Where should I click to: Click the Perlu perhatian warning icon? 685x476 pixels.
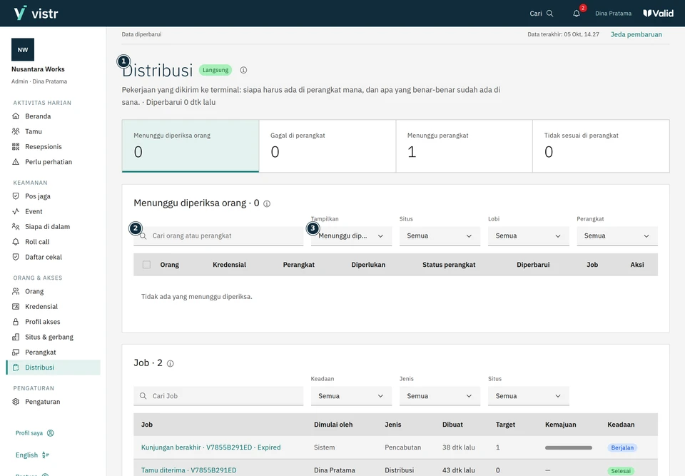click(16, 162)
